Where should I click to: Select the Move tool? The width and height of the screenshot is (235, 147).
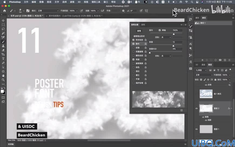(3, 20)
